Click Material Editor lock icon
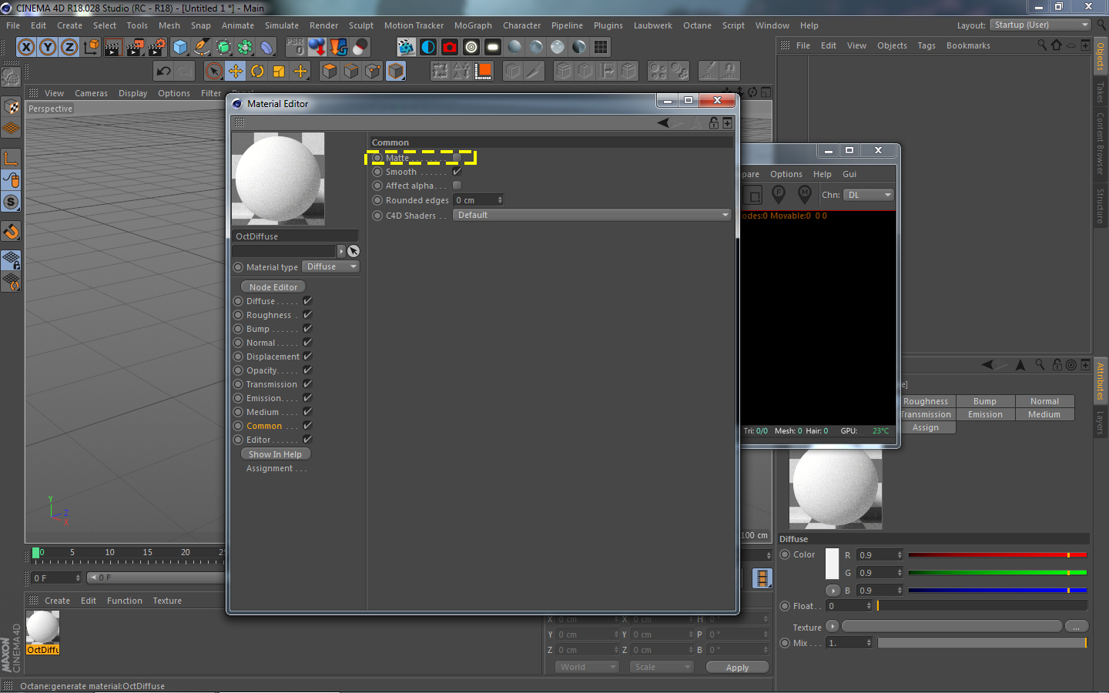The height and width of the screenshot is (693, 1109). [714, 123]
